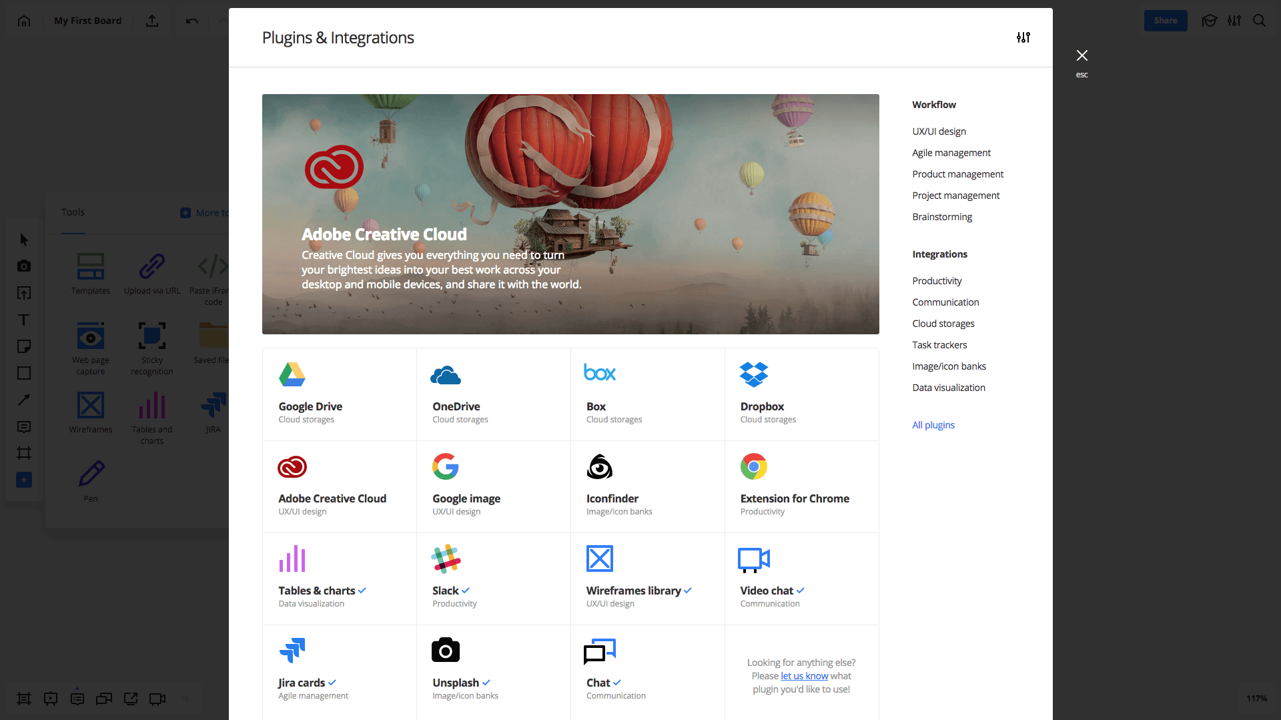Select the Slack plugin icon

446,559
